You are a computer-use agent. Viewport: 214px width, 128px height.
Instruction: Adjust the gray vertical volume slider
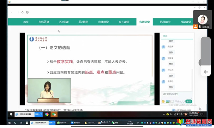(x=205, y=52)
